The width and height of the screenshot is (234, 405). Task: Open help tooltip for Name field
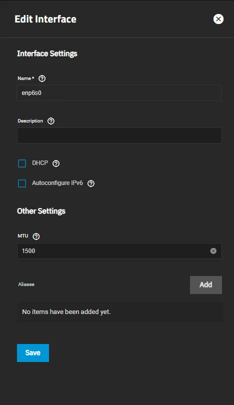[42, 78]
